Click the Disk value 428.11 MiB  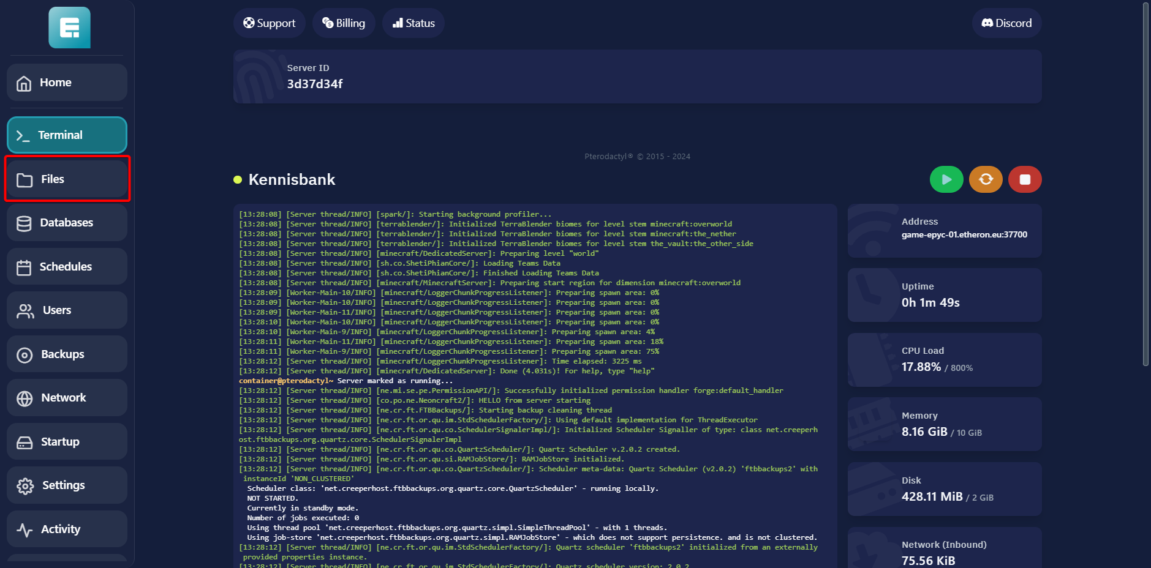[x=932, y=496]
